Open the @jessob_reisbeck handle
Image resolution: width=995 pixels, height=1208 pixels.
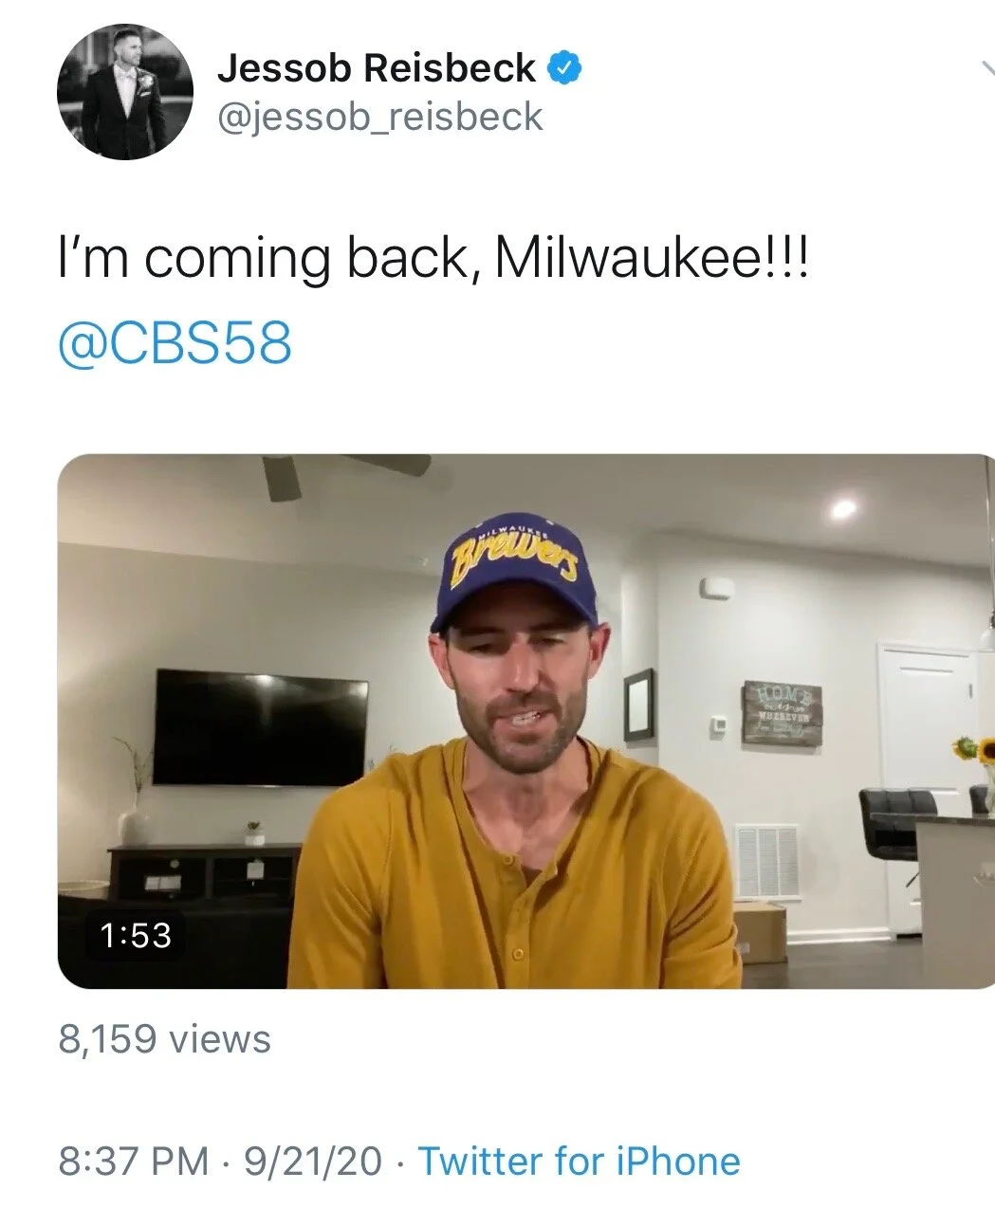(380, 117)
